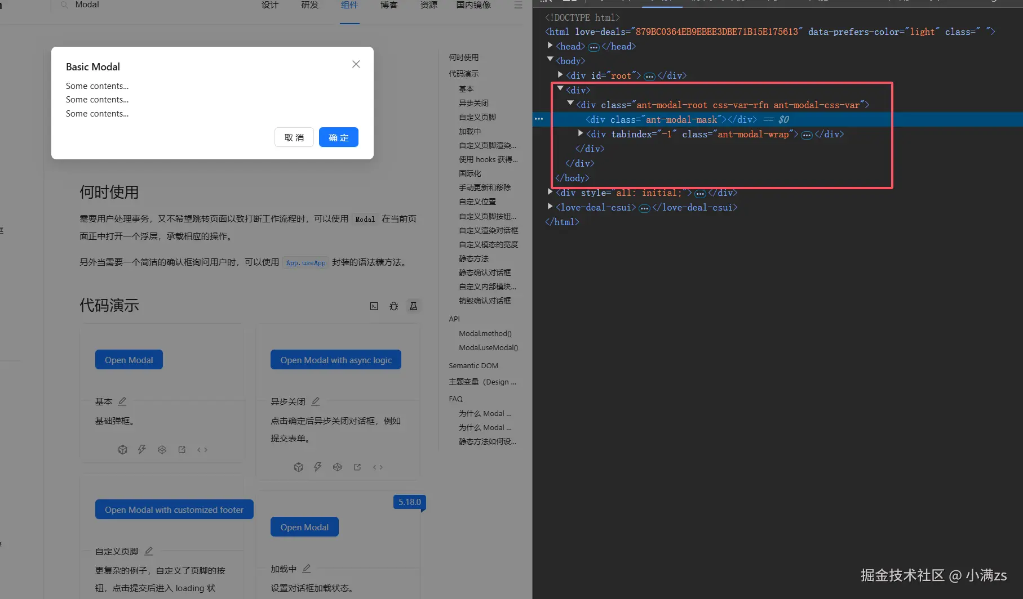Jump to FAQ anchor in sidebar
This screenshot has height=599, width=1023.
tap(455, 399)
